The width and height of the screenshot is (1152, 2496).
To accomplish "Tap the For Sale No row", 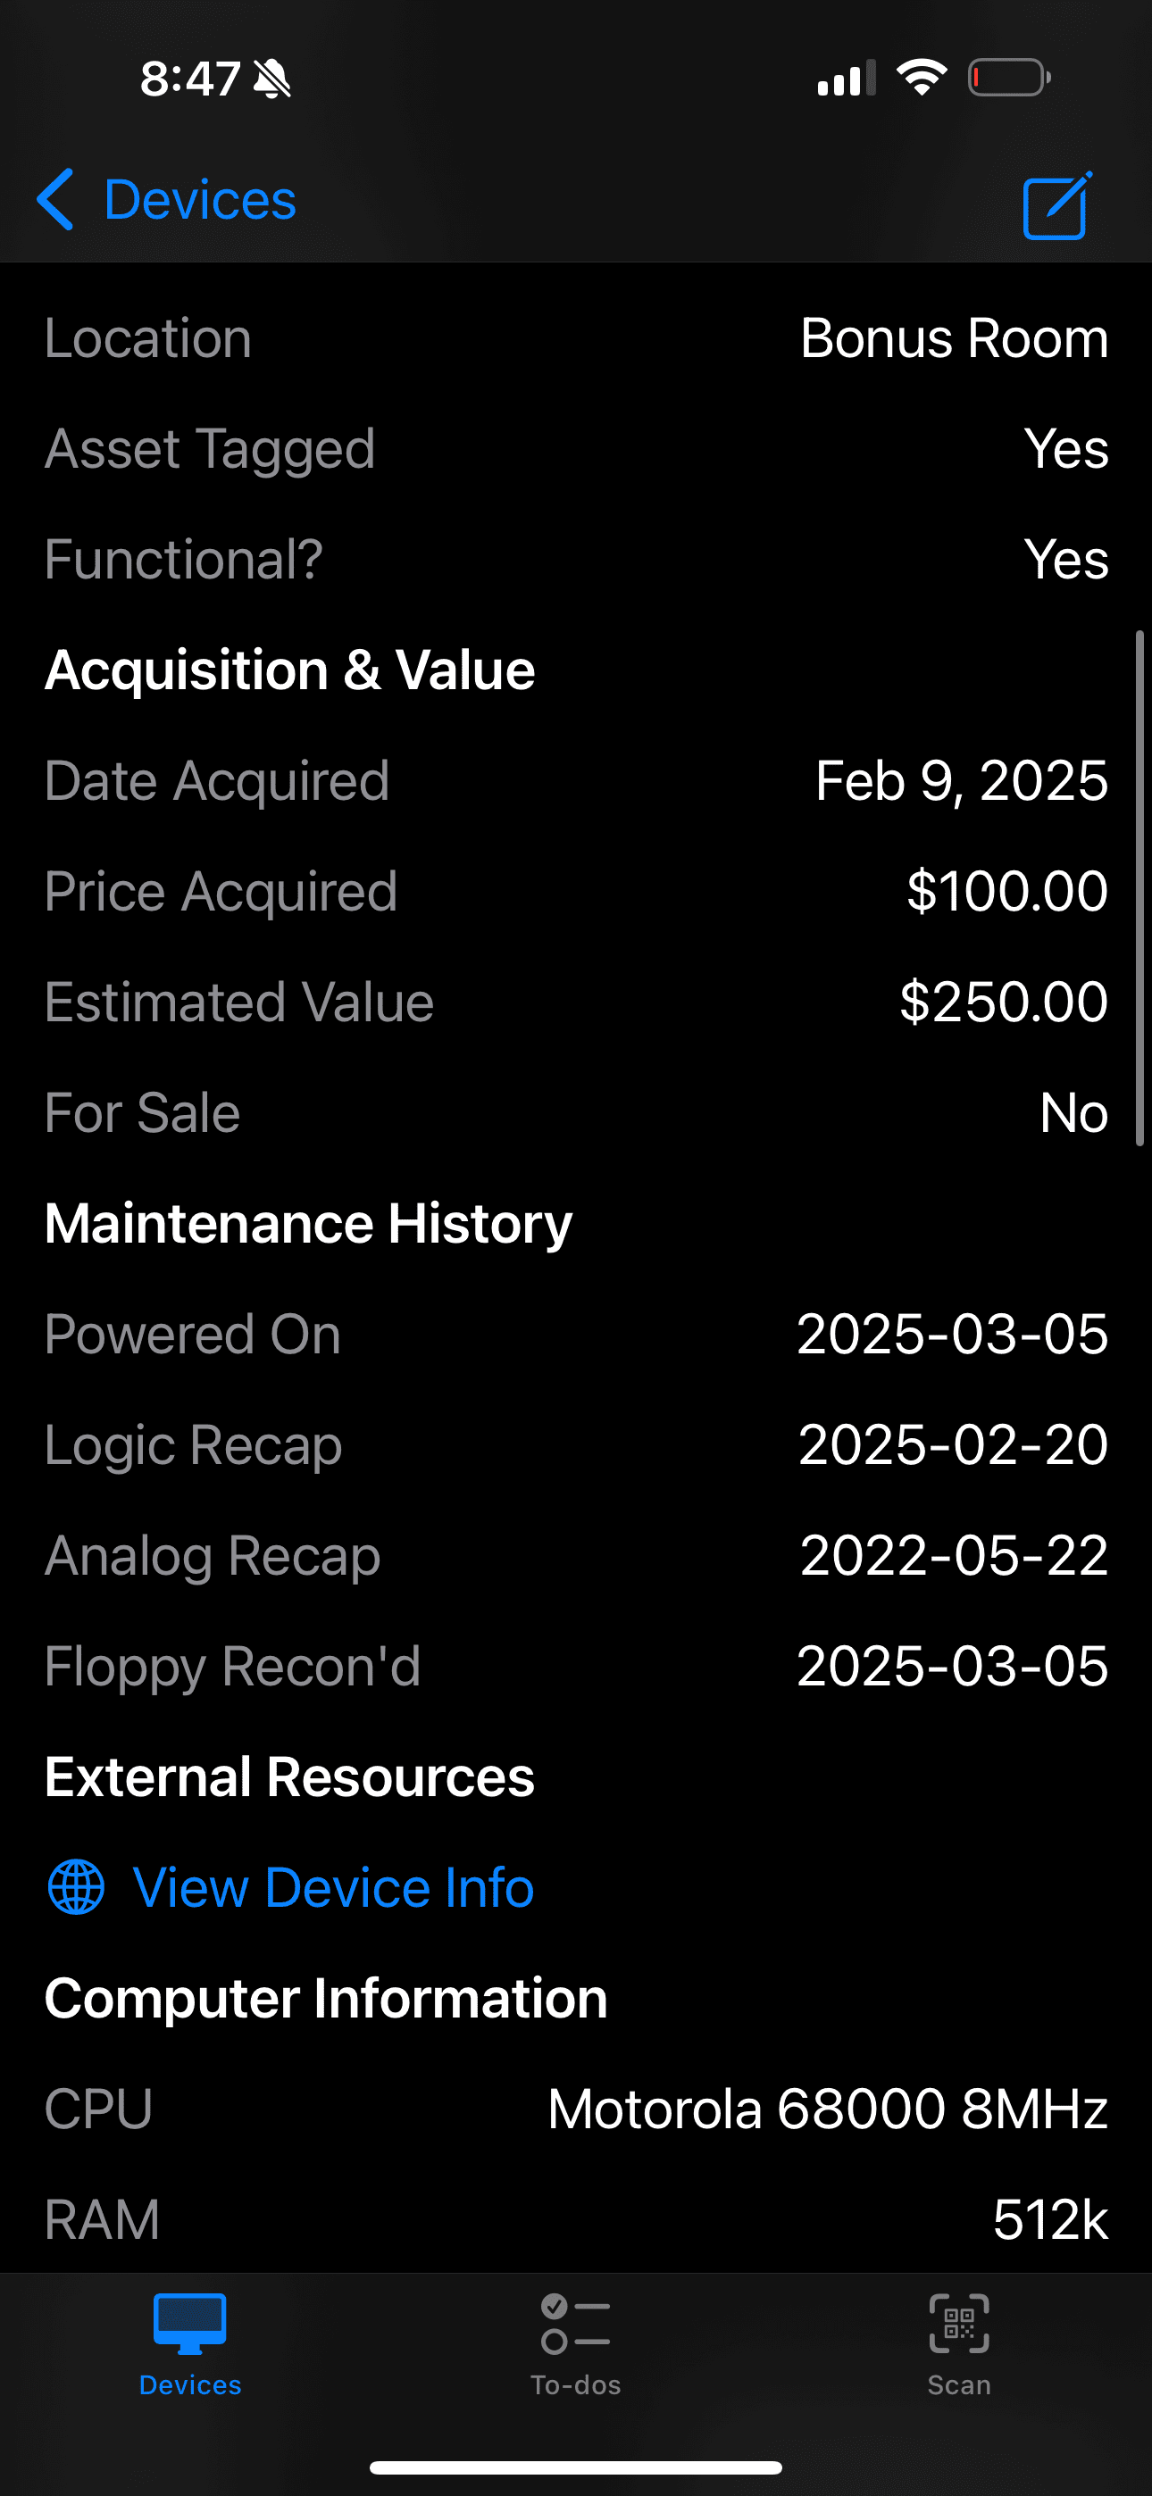I will click(576, 1111).
